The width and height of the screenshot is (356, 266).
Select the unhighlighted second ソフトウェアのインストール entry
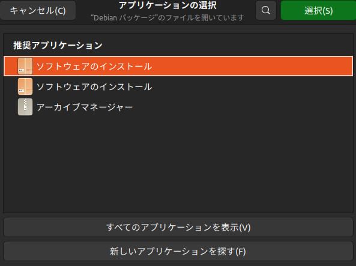178,86
